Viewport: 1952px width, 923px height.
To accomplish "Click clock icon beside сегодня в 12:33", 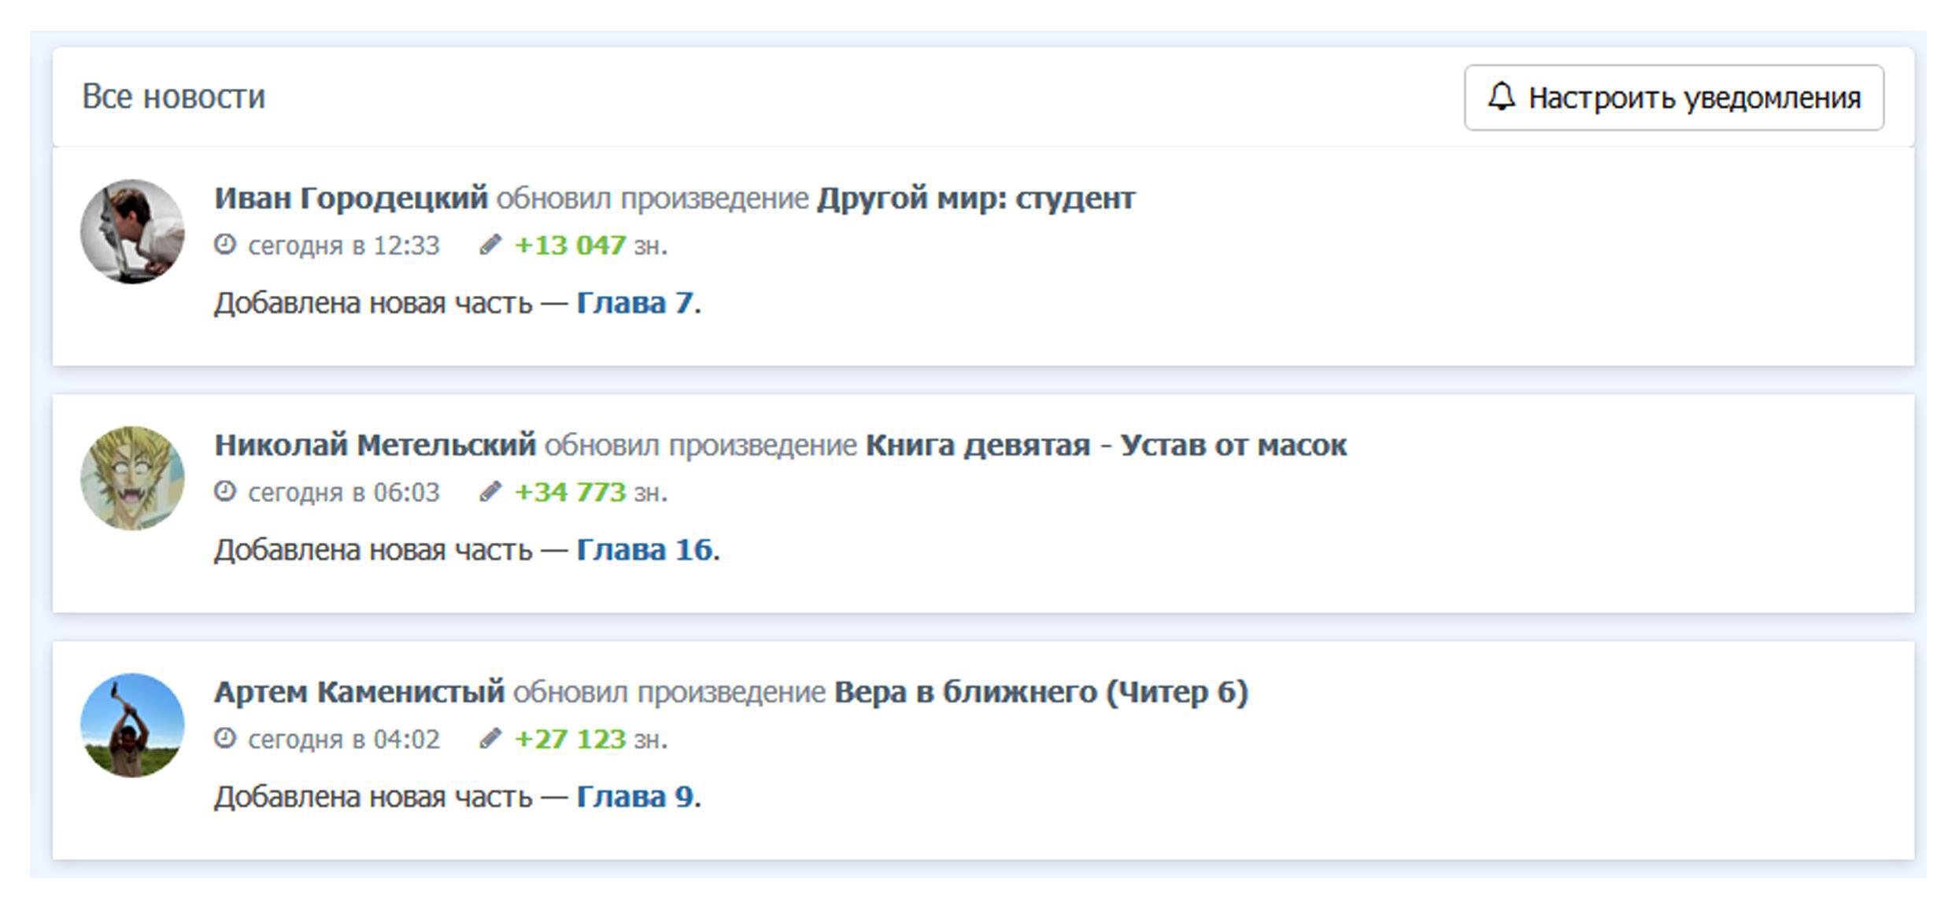I will (x=225, y=244).
